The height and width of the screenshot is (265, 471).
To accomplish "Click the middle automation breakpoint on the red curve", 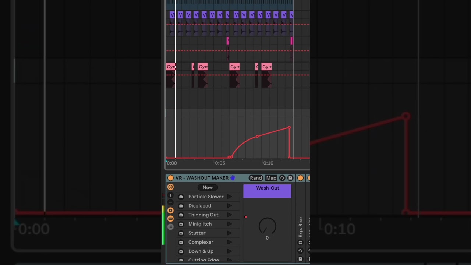I will 257,137.
